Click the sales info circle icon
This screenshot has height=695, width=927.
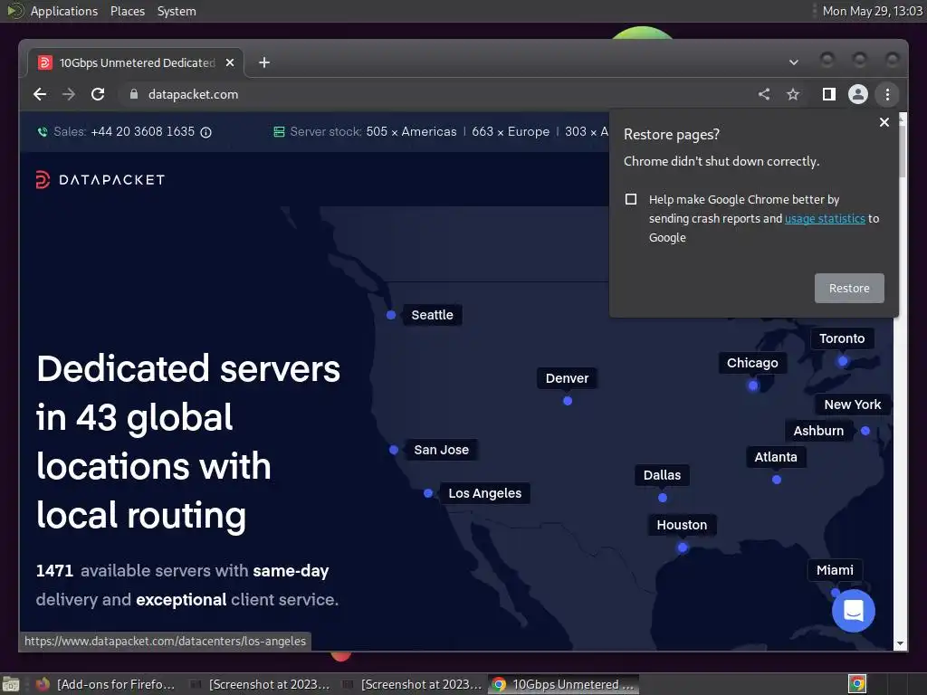(205, 132)
